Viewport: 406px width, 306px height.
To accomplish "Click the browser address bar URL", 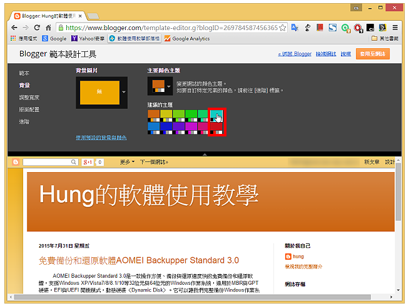I will (171, 28).
